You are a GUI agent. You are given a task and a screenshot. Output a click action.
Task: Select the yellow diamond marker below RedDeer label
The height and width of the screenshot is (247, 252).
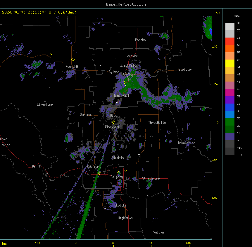click(x=125, y=82)
